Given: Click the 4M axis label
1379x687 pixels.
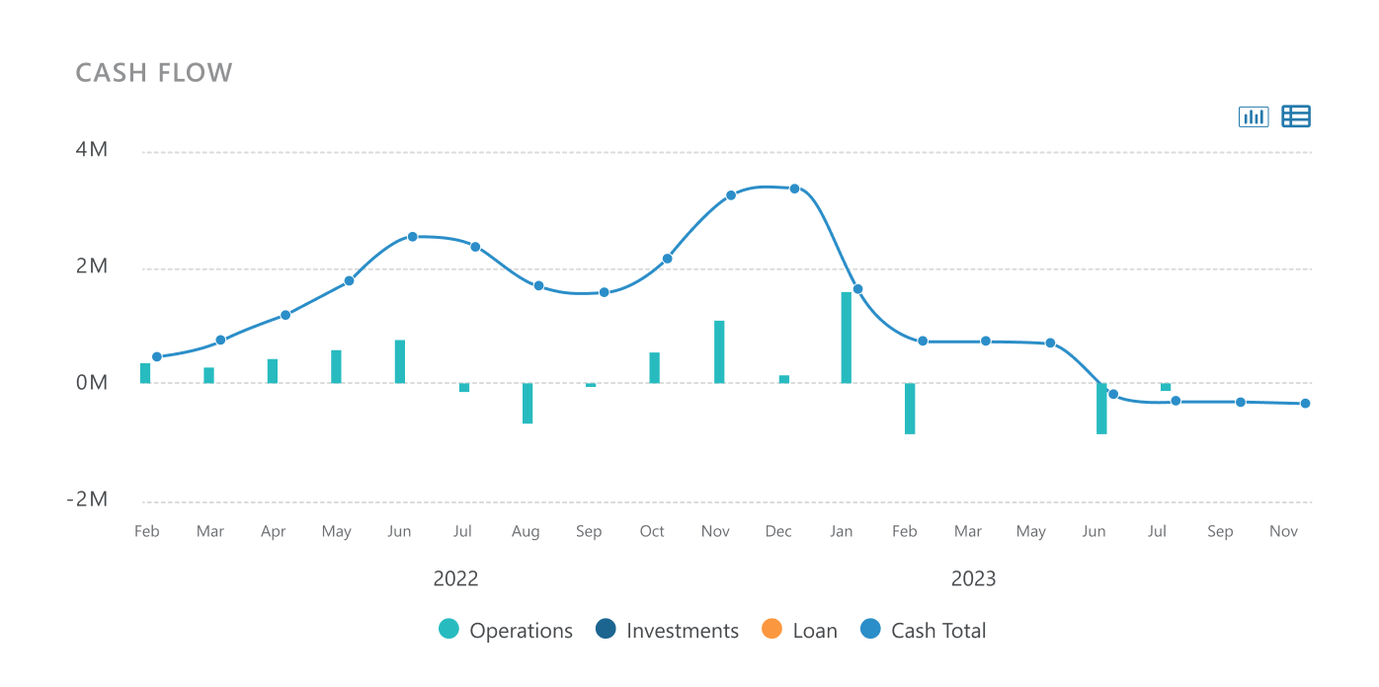Looking at the screenshot, I should click(92, 150).
